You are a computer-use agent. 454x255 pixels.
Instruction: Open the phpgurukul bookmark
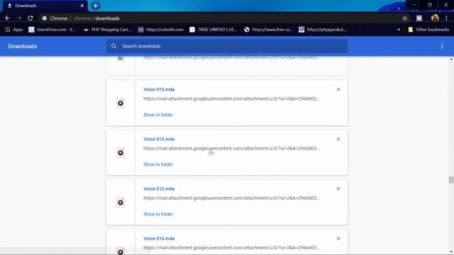[x=323, y=30]
